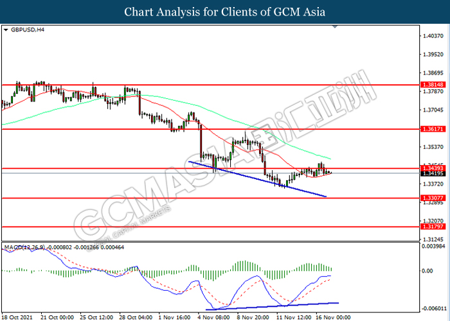Click the MACD scale value -0.006011
Screen dimensions: 450x321
(434, 309)
